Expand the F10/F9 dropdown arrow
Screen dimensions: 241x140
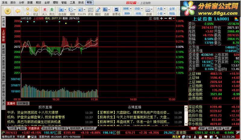coord(85,10)
